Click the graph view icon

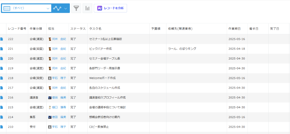pos(57,8)
